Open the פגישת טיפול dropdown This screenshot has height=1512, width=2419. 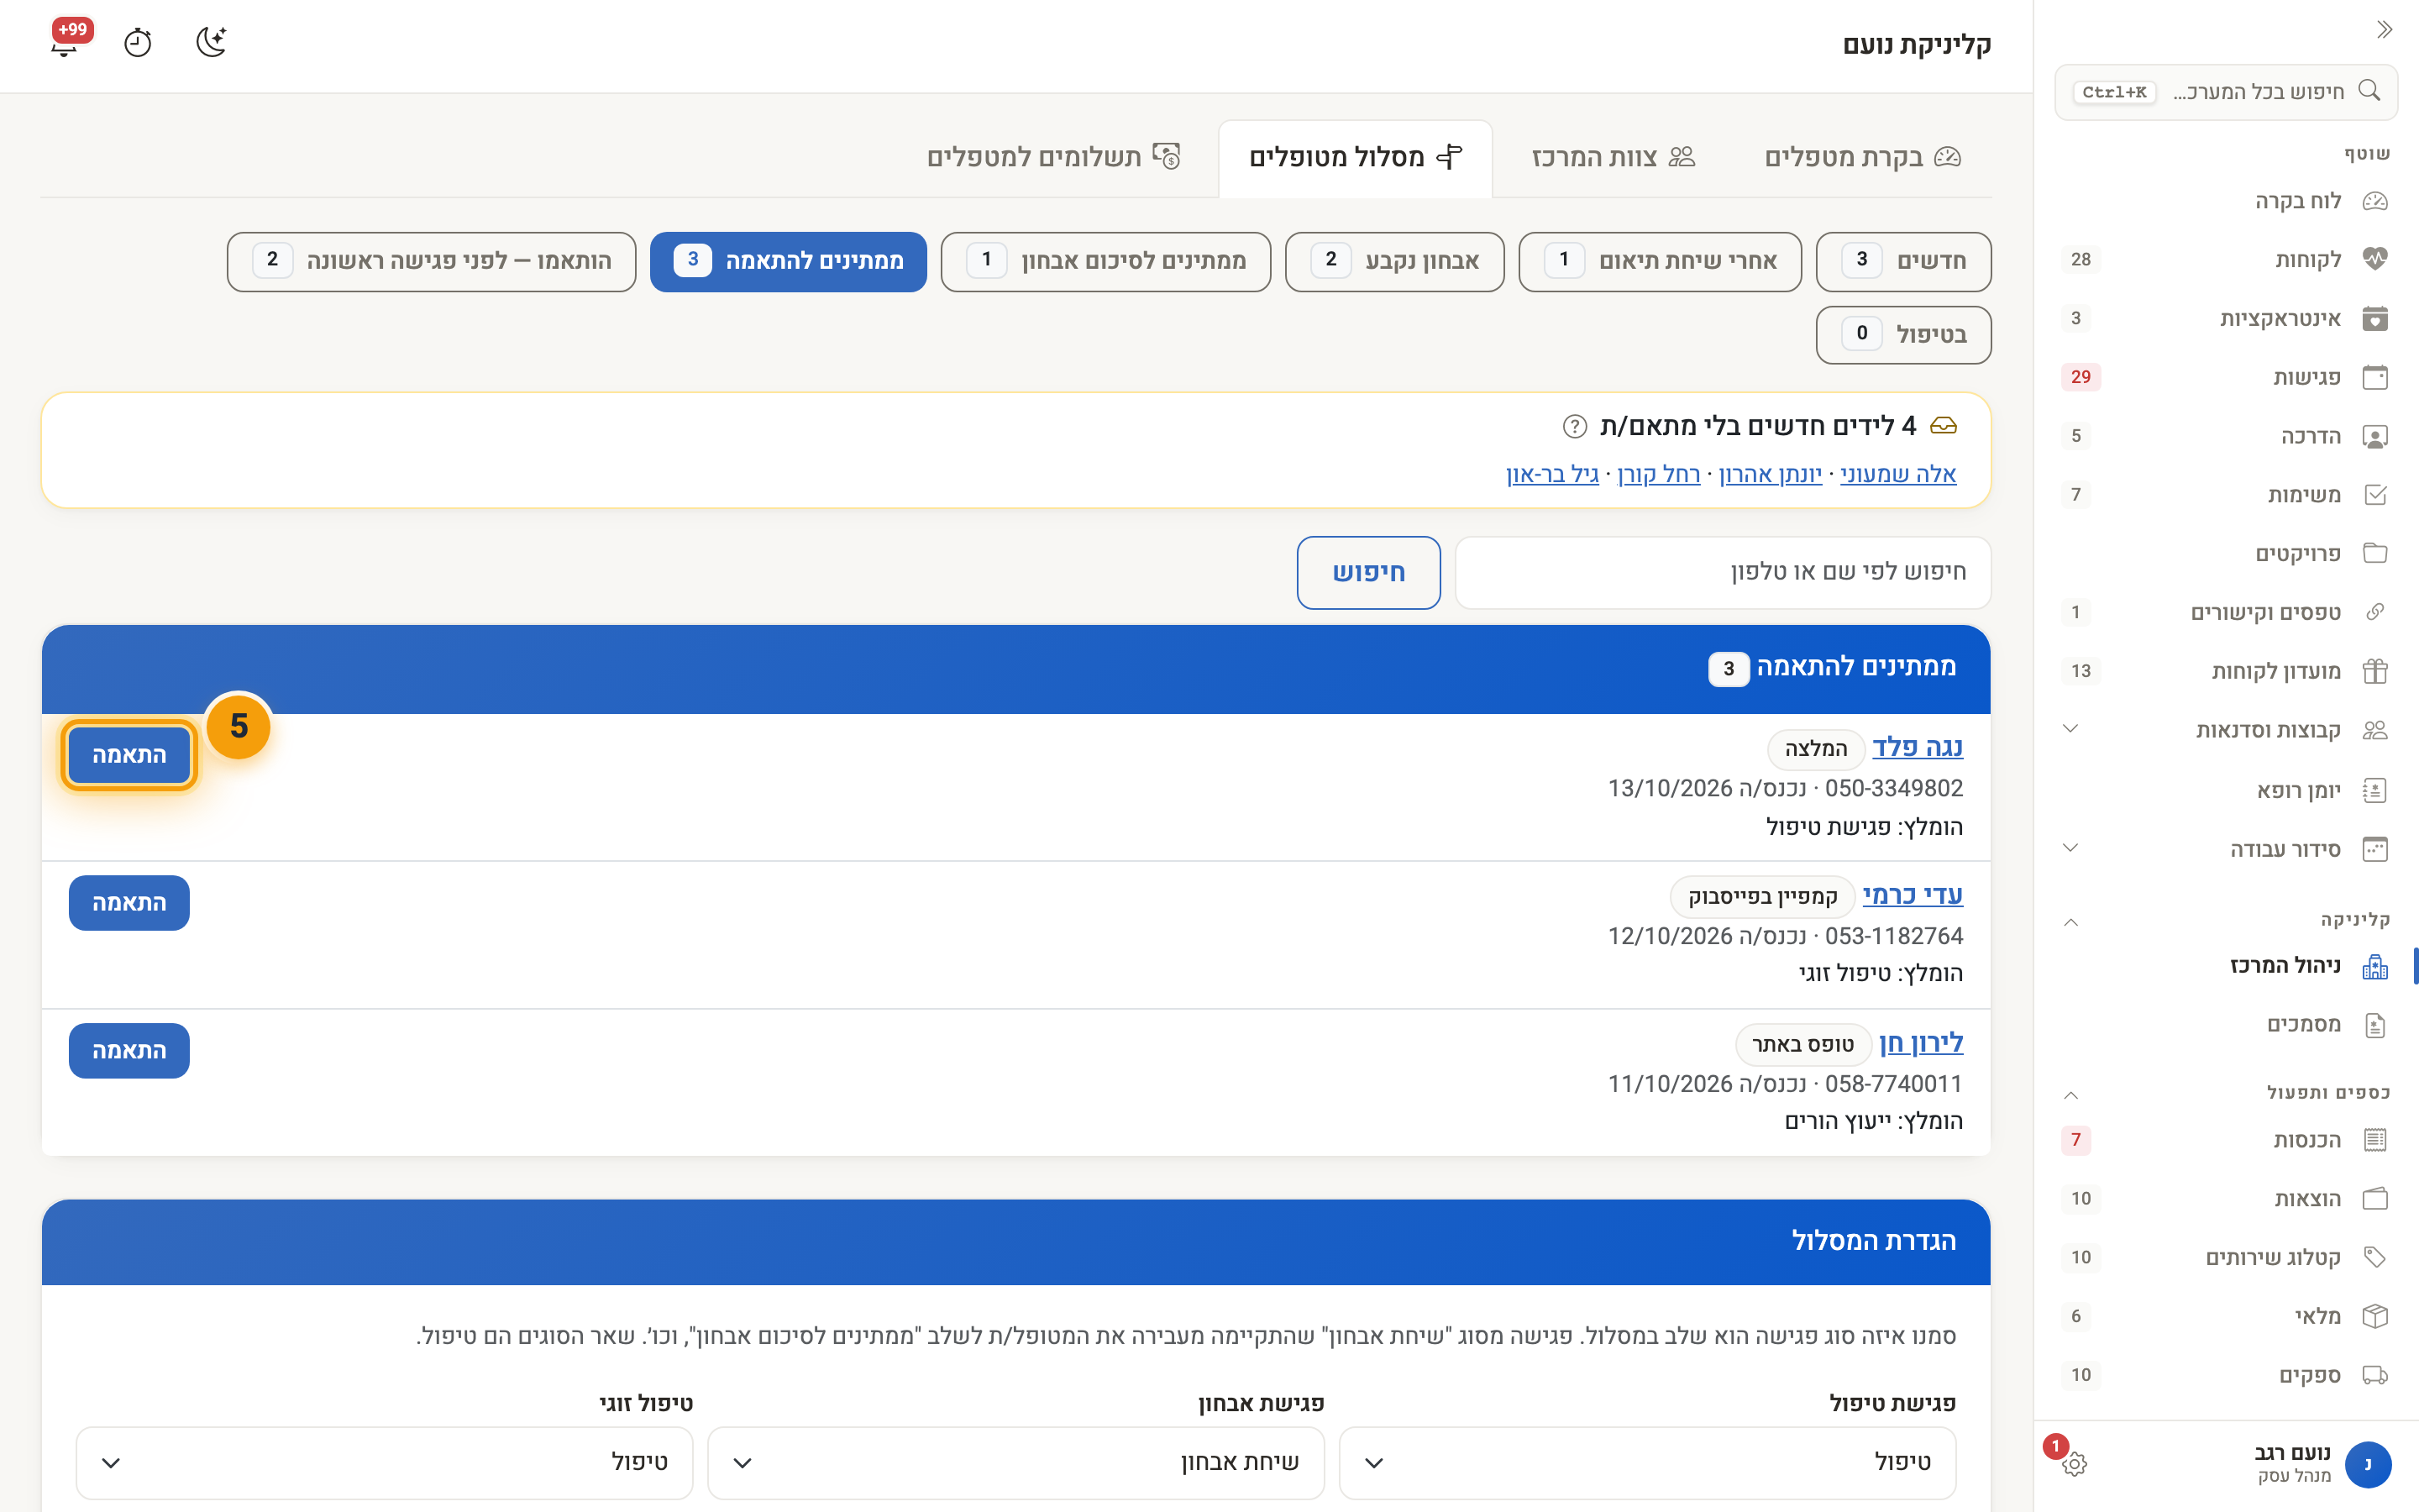pos(1646,1462)
